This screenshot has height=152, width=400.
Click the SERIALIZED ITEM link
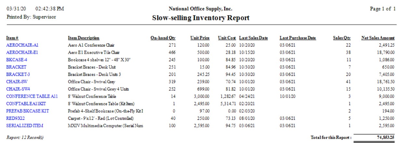pyautogui.click(x=25, y=125)
